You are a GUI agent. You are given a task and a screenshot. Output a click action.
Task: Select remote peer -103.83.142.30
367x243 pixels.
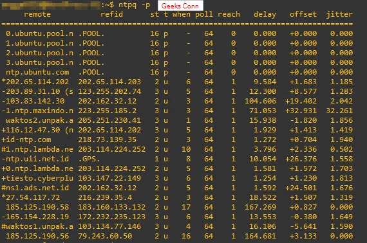click(33, 101)
